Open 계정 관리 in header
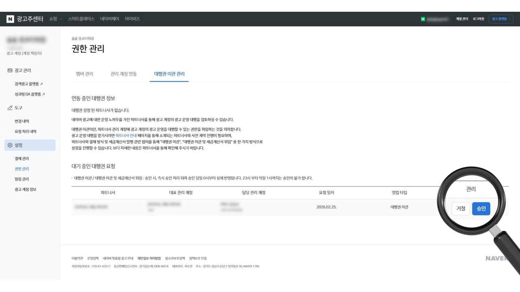This screenshot has width=520, height=292. point(462,19)
